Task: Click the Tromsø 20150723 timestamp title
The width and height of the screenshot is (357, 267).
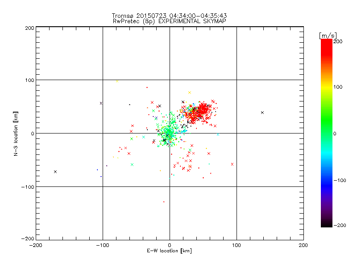Action: click(169, 16)
